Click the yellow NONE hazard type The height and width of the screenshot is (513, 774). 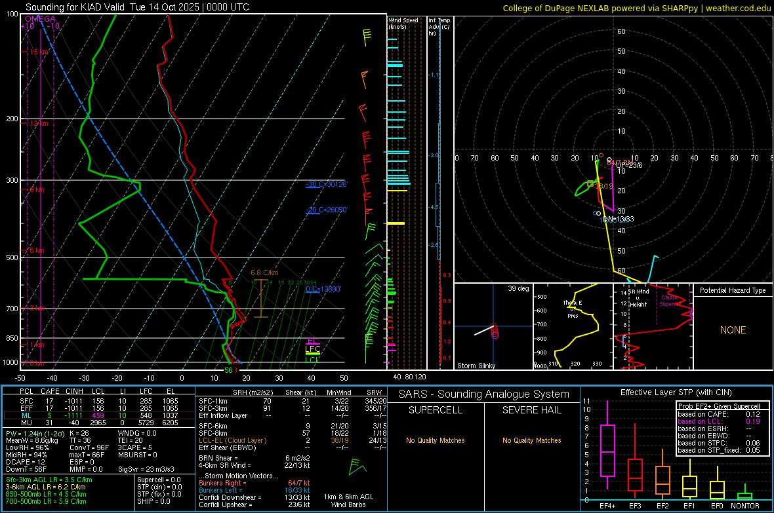733,330
